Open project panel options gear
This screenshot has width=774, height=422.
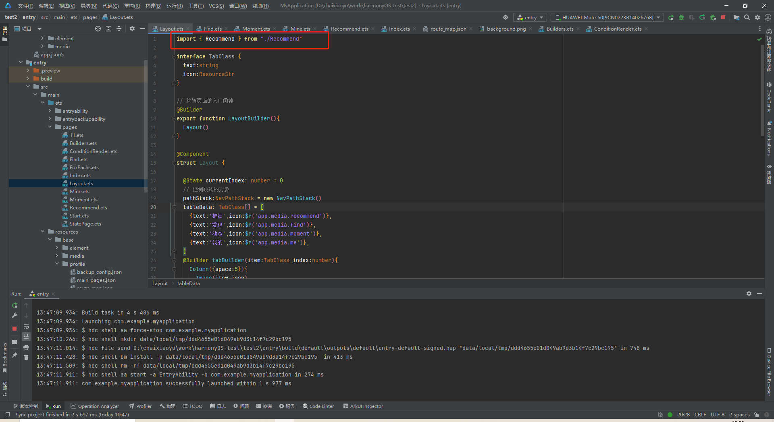pyautogui.click(x=132, y=29)
